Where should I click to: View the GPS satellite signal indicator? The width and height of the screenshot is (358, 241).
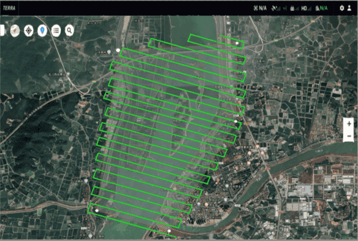coord(276,8)
